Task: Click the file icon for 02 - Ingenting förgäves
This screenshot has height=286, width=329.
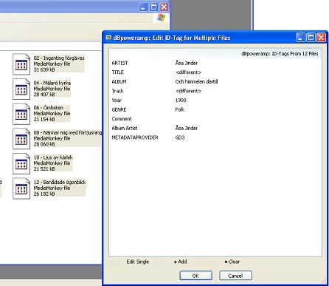Action: tap(21, 64)
